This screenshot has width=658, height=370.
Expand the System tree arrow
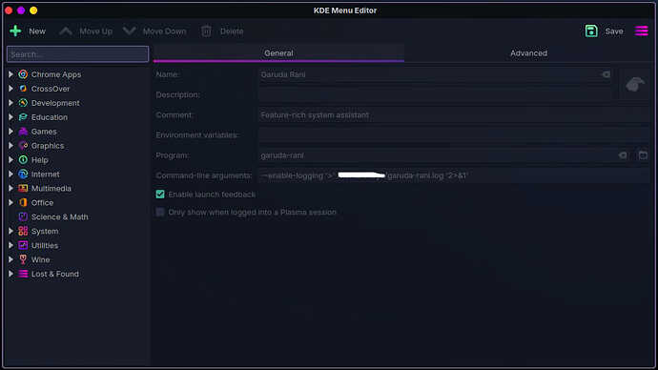pyautogui.click(x=10, y=231)
